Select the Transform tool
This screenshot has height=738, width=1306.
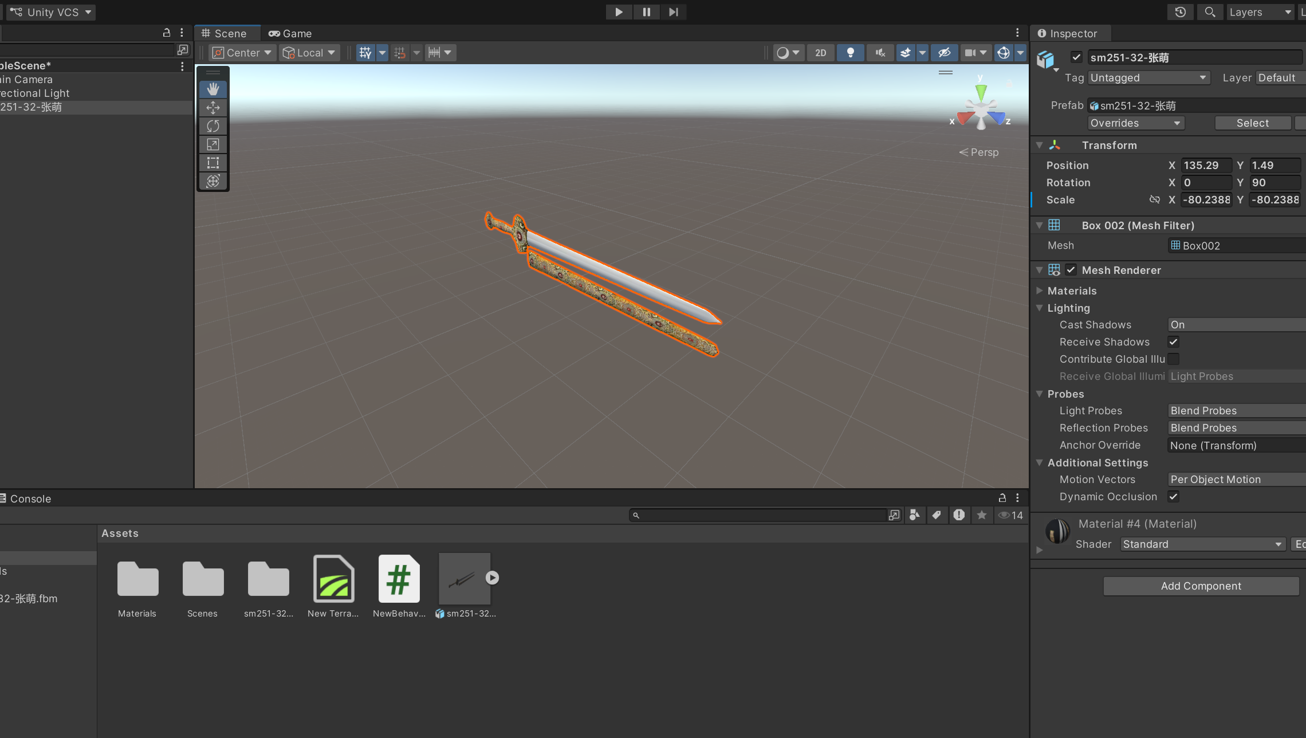(213, 181)
